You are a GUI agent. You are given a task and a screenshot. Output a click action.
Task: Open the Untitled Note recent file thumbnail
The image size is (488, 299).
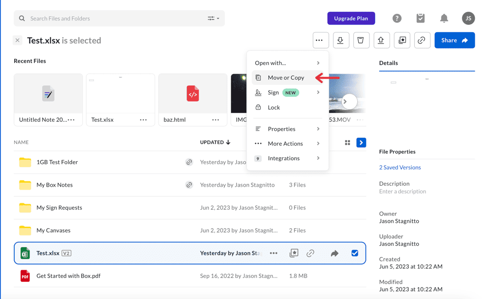(x=48, y=93)
